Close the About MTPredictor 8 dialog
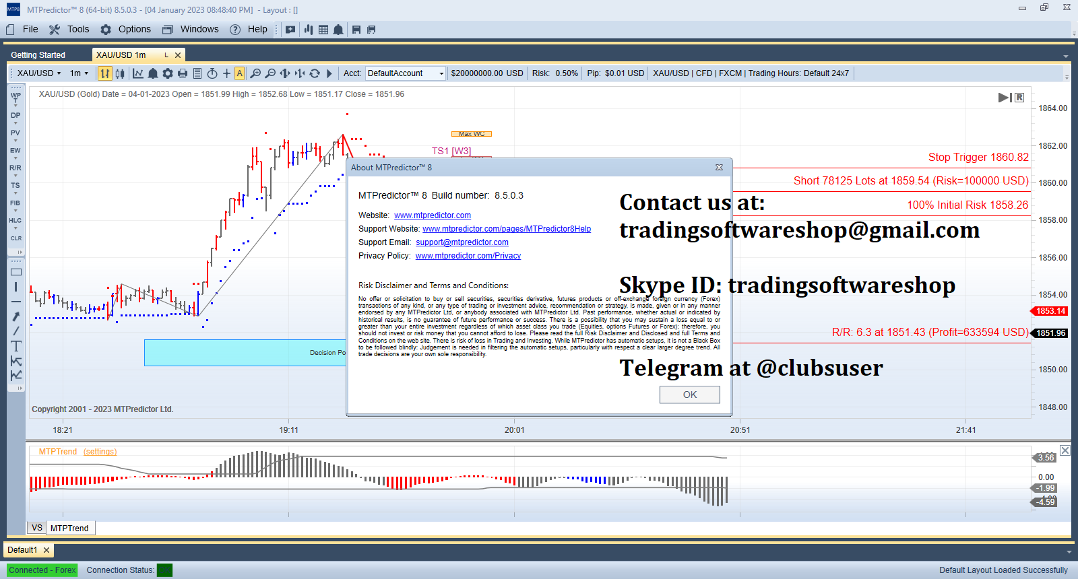The height and width of the screenshot is (579, 1078). click(720, 168)
